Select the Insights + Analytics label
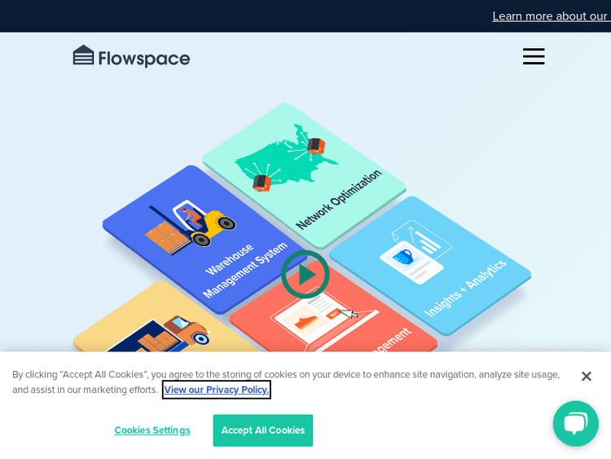Screen dimensions: 611x459 point(465,287)
